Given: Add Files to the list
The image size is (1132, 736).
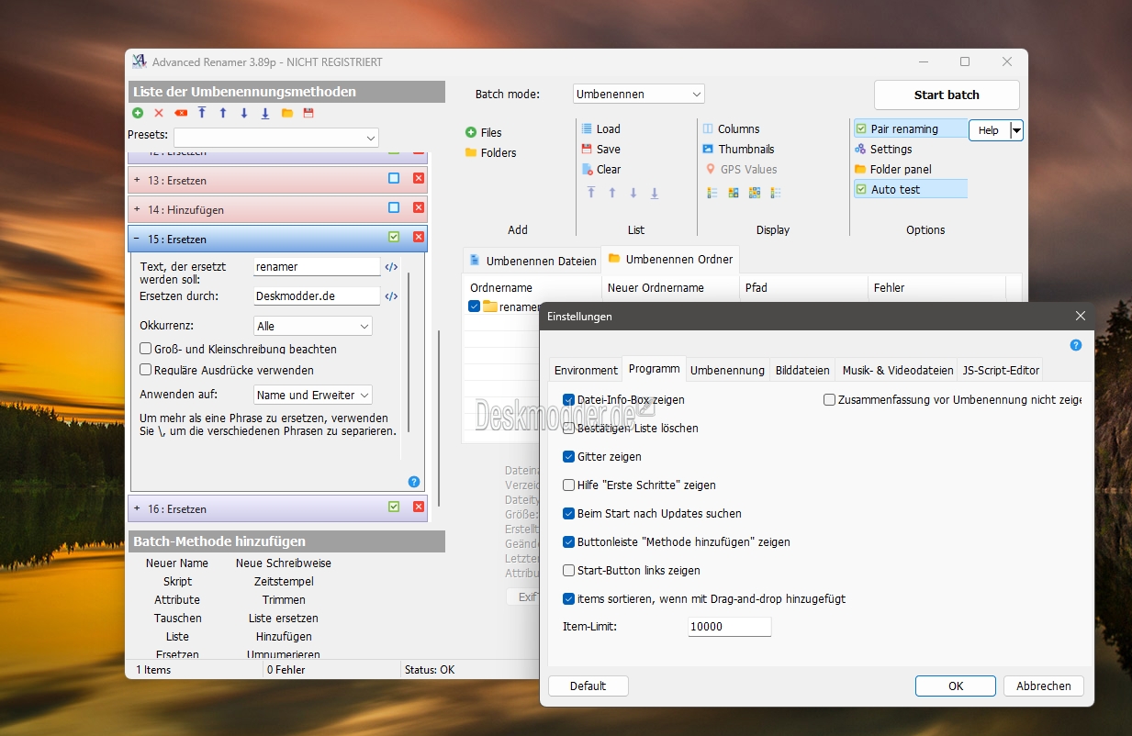Looking at the screenshot, I should click(484, 132).
